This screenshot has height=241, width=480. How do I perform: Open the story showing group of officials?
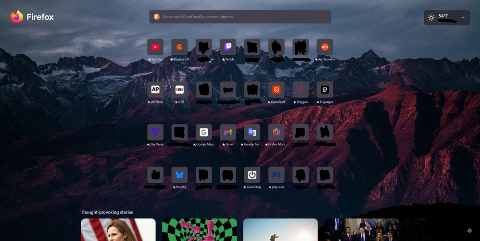point(362,229)
